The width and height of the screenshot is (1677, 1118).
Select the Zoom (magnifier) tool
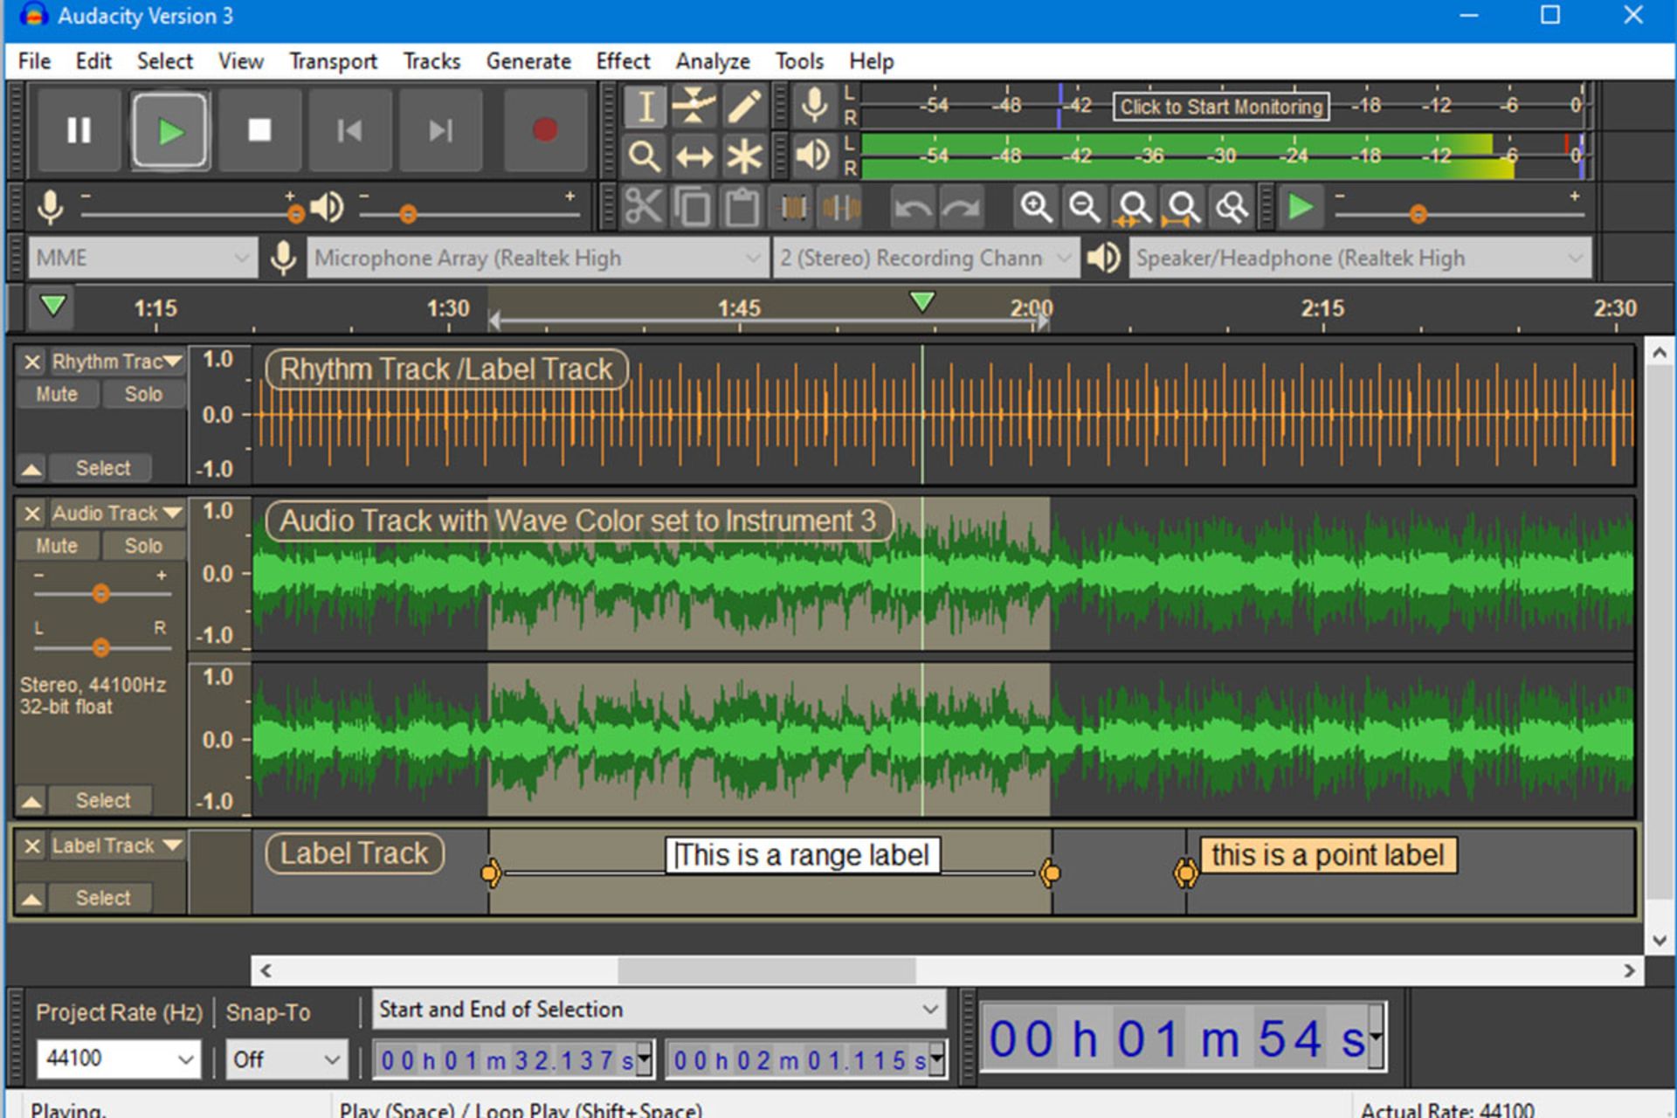645,157
